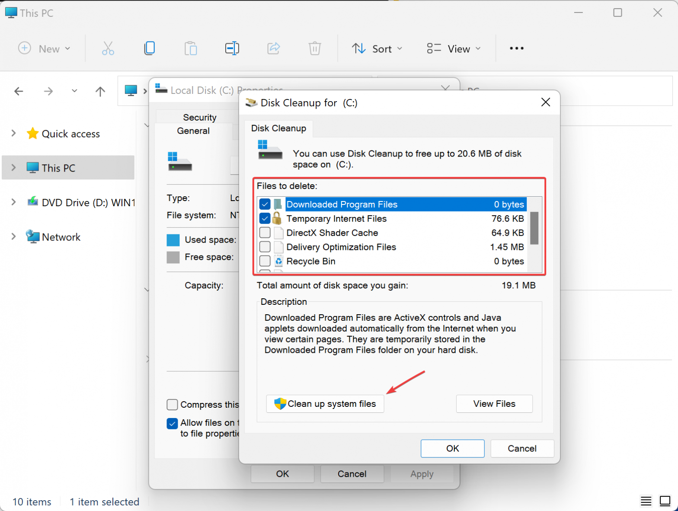
Task: Click the Rename icon in toolbar
Action: (232, 48)
